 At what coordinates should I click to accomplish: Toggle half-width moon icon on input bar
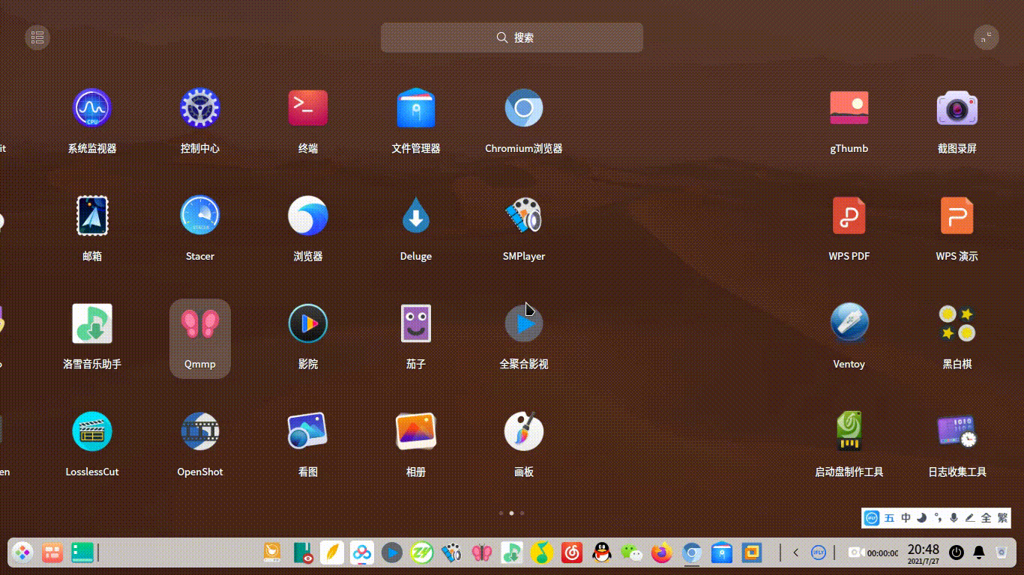point(922,517)
